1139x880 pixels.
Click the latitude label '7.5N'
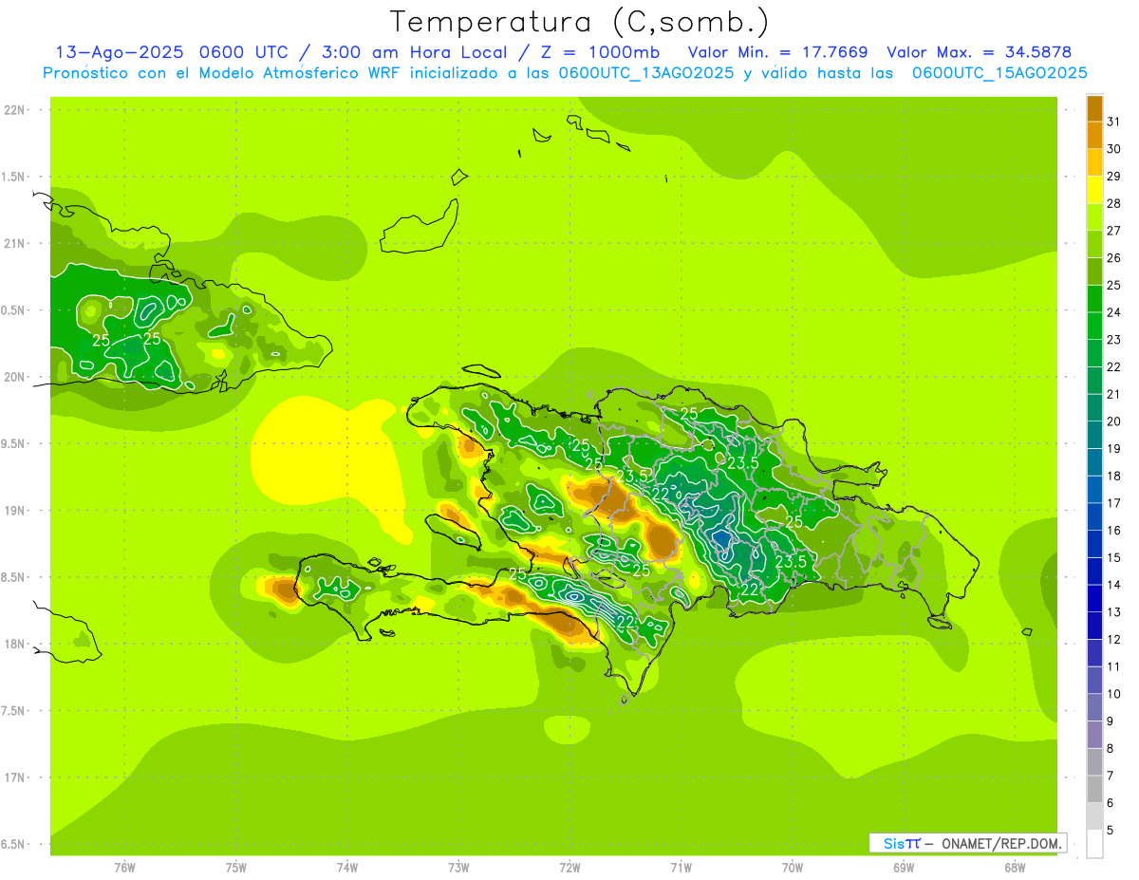(x=13, y=711)
